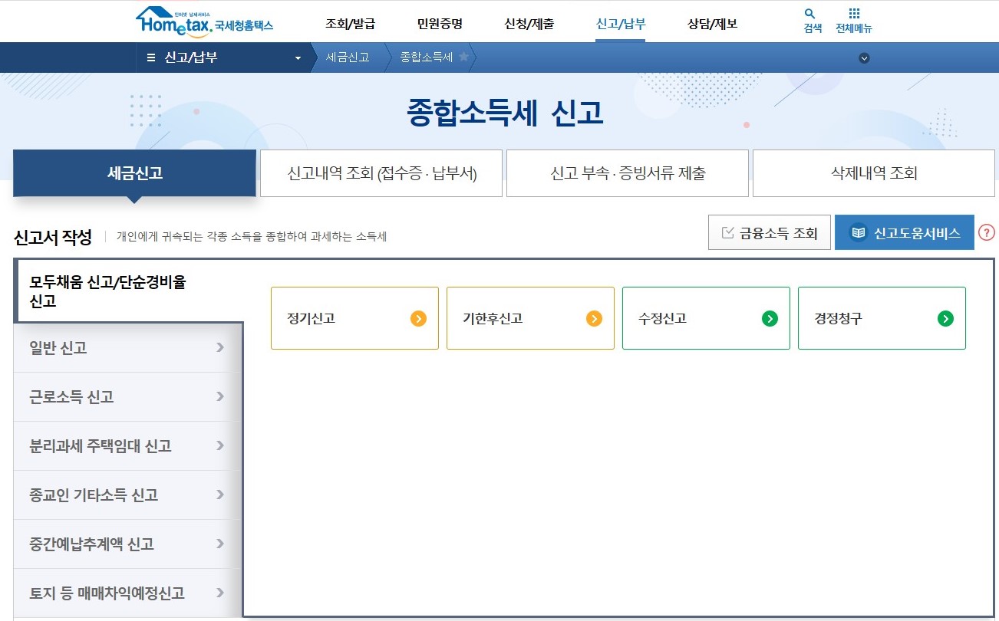Click the red question mark help icon
This screenshot has height=621, width=999.
coord(987,232)
